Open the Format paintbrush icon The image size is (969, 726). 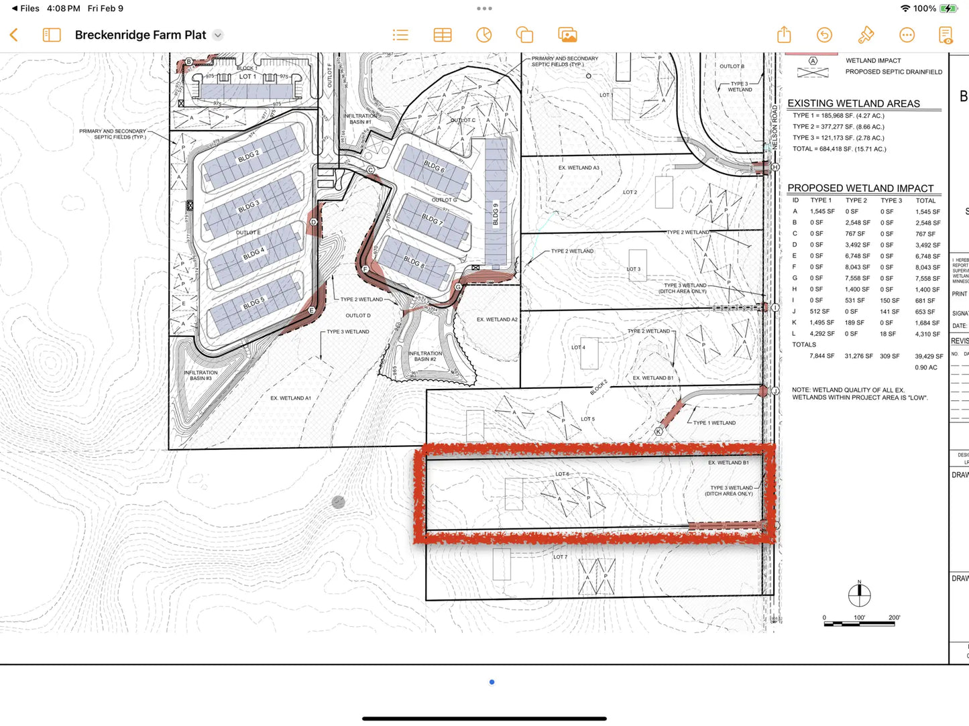[x=866, y=35]
